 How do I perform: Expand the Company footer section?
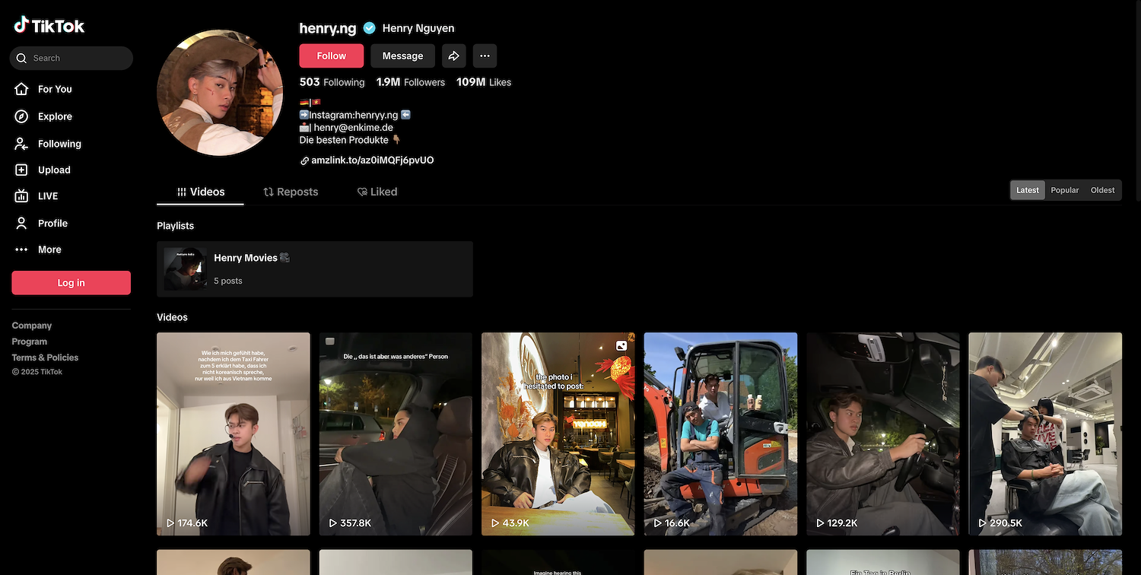[x=32, y=326]
